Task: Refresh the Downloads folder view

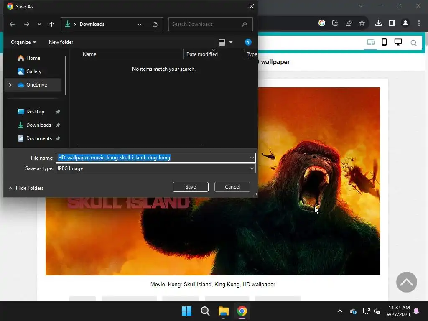Action: click(x=155, y=25)
